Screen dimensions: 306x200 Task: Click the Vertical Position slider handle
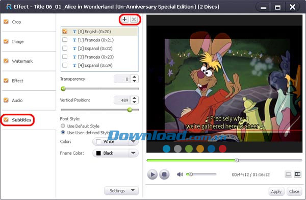130,110
